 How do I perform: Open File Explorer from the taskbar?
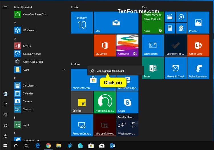(x=59, y=146)
